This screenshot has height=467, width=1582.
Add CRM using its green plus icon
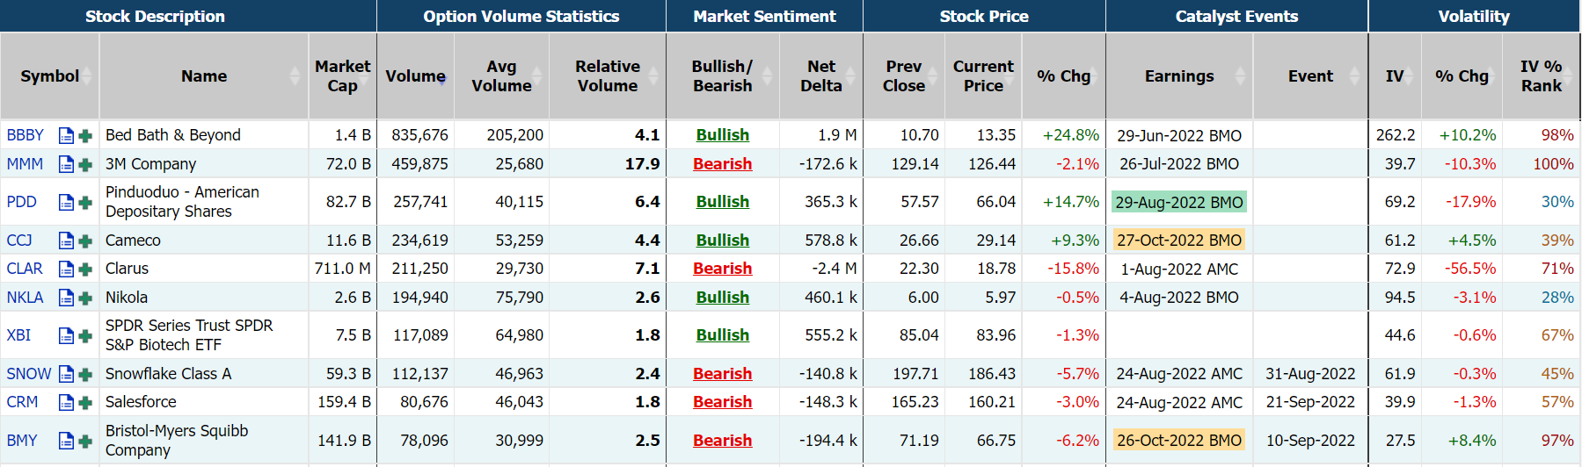[x=85, y=402]
